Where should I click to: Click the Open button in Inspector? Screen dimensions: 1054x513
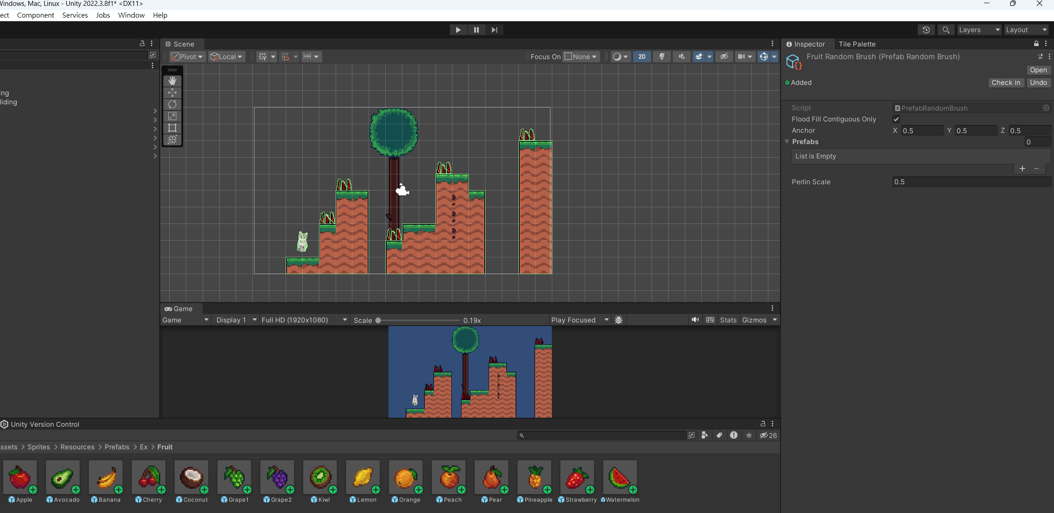(1038, 70)
